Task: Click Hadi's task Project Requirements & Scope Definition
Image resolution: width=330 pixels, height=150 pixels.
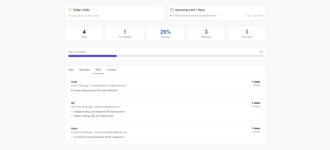Action: click(96, 91)
